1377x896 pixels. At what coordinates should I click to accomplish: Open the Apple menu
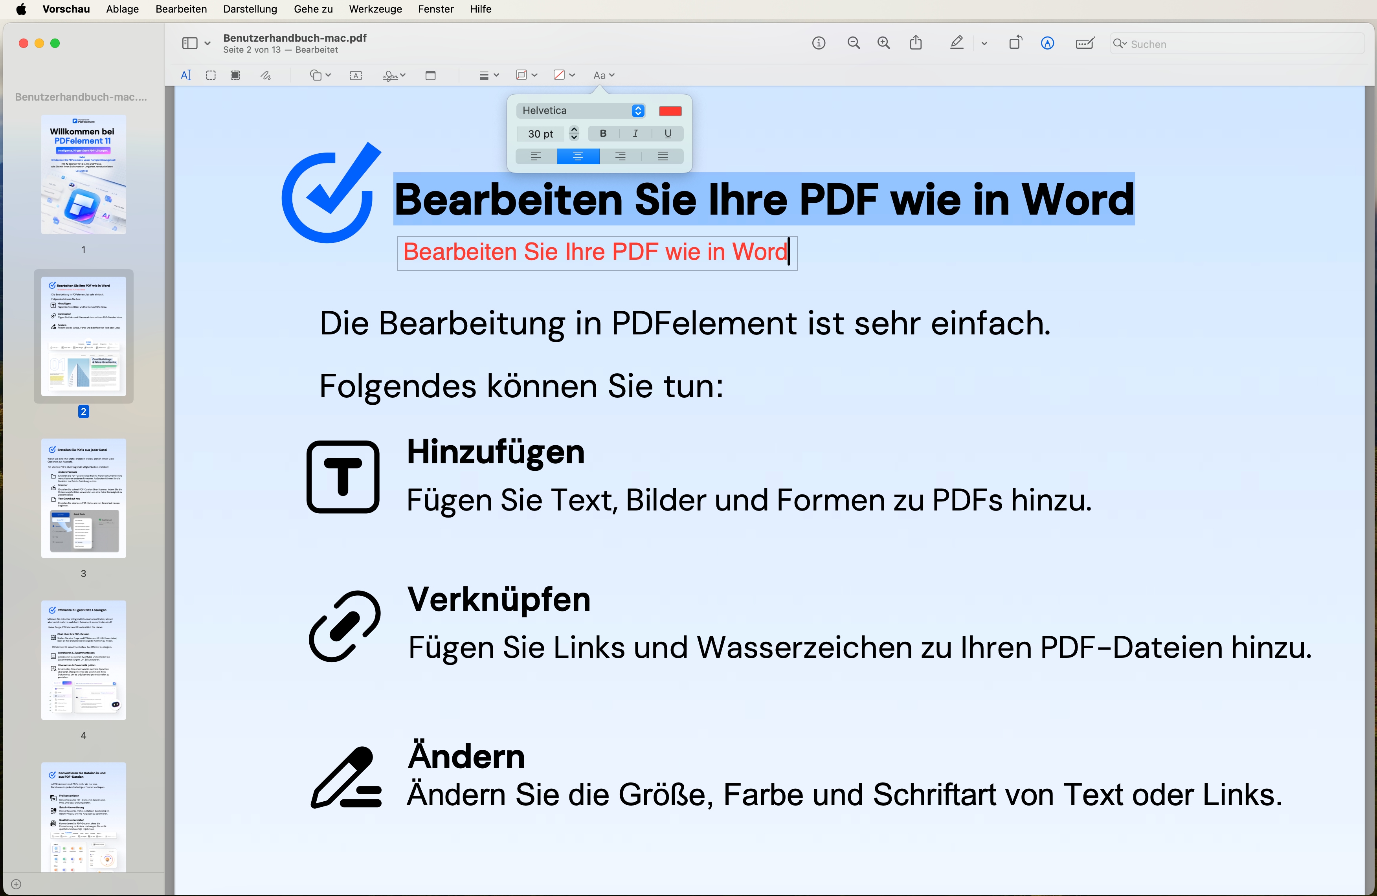pos(21,9)
